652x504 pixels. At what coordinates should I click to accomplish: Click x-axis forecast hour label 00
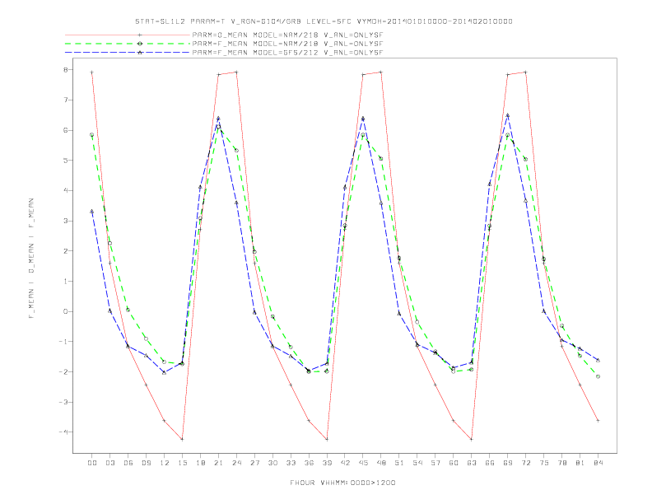coord(92,463)
